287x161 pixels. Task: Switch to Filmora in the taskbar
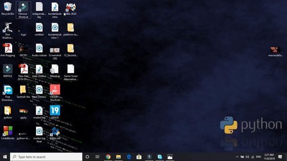[x=149, y=157]
